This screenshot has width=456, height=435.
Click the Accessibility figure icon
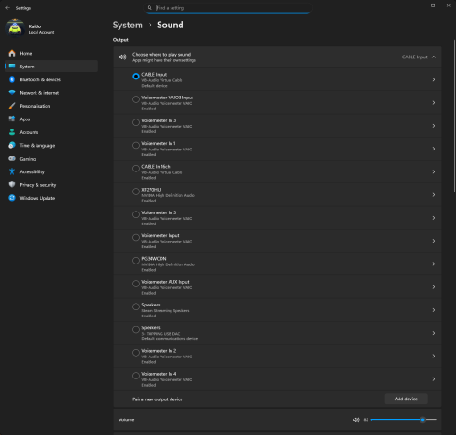pyautogui.click(x=12, y=171)
